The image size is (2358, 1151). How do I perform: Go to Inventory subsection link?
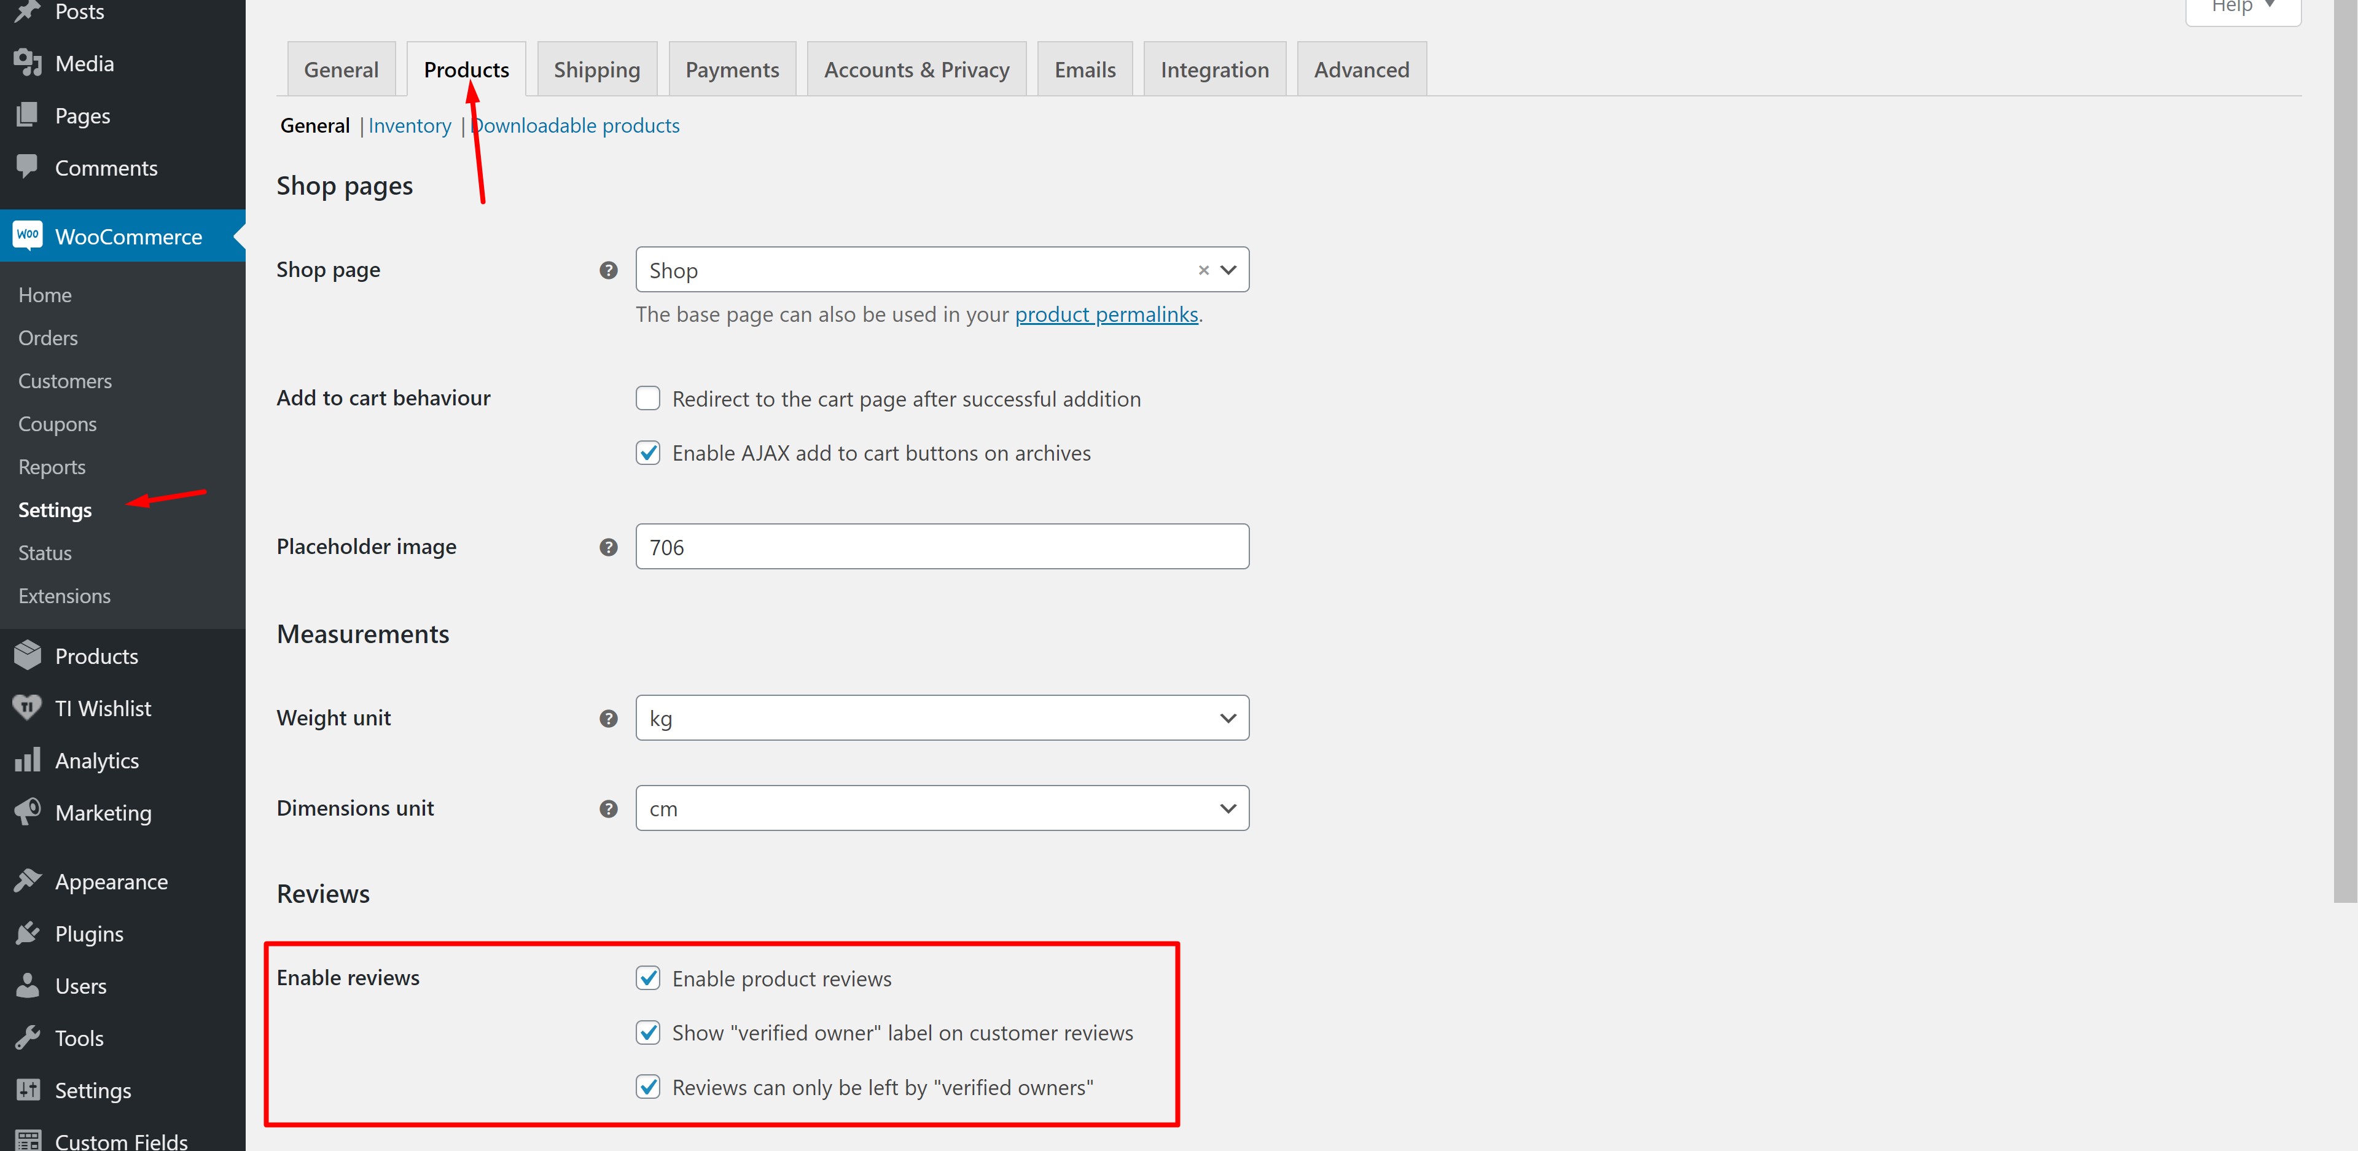click(x=409, y=125)
